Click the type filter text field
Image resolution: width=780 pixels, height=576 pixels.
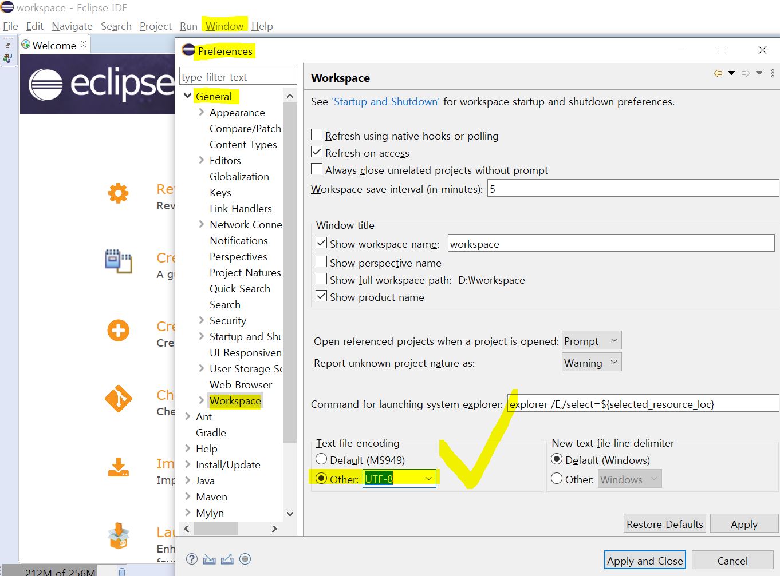(238, 77)
